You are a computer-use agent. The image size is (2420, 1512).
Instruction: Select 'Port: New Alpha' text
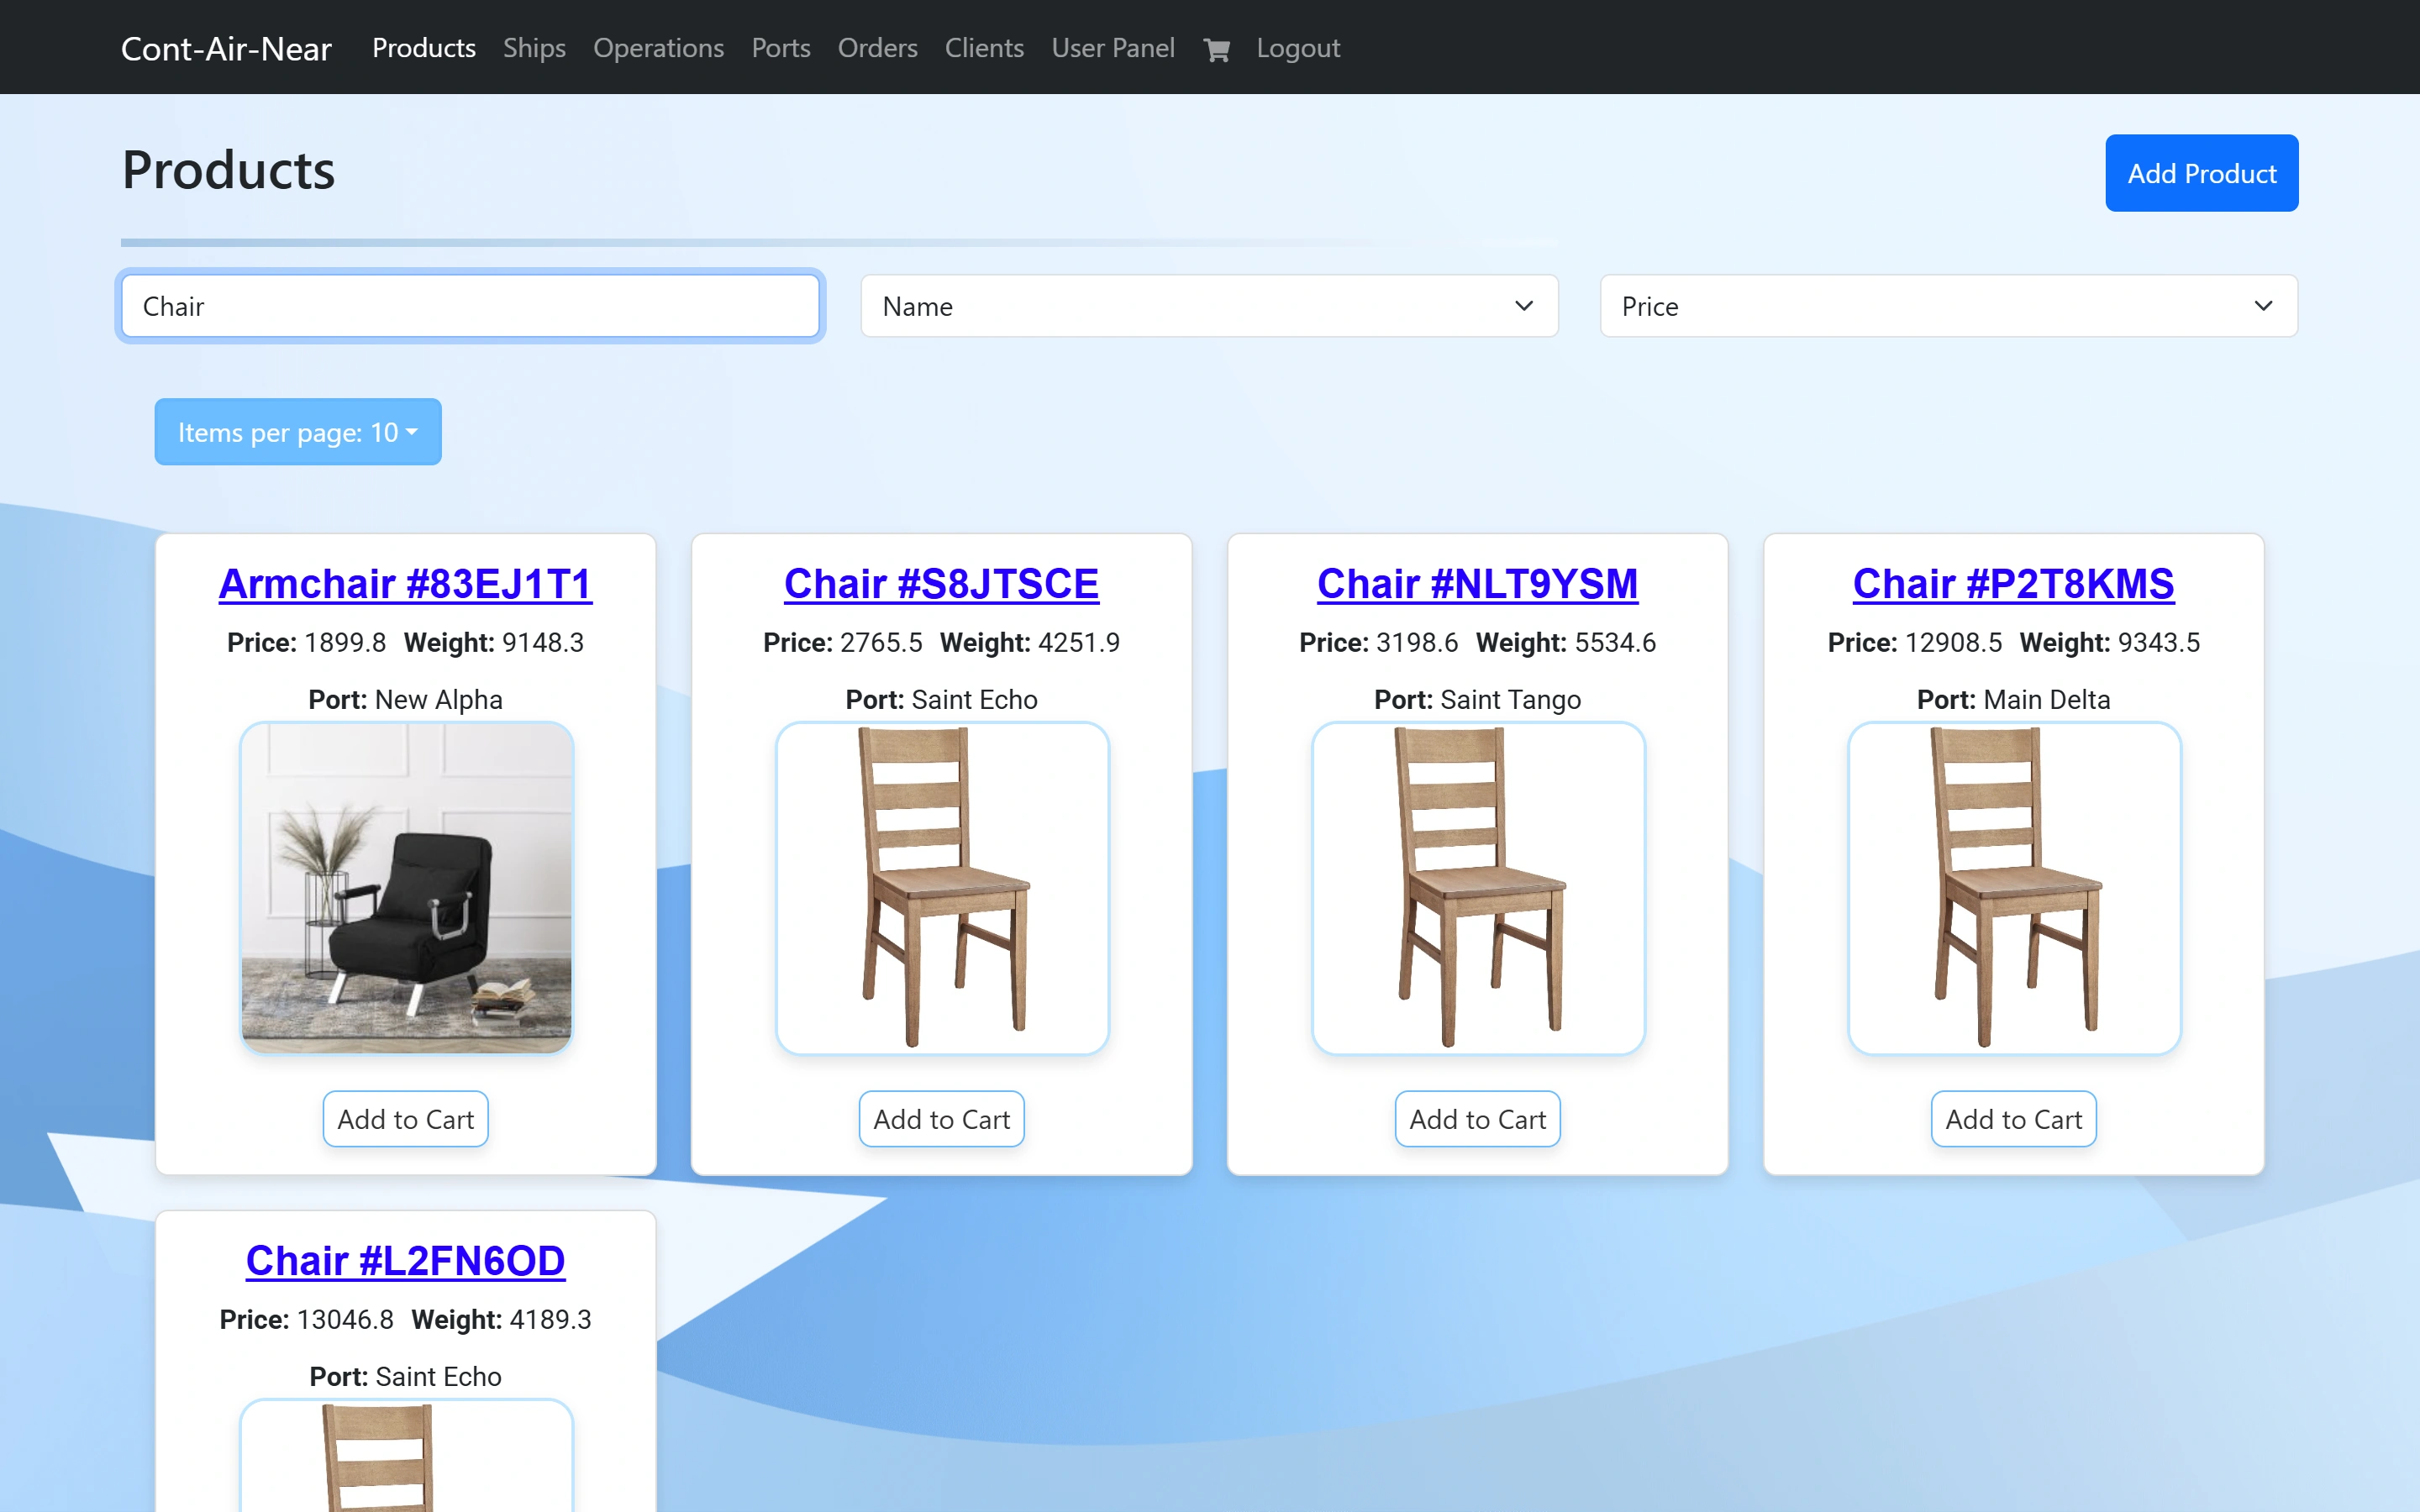405,700
